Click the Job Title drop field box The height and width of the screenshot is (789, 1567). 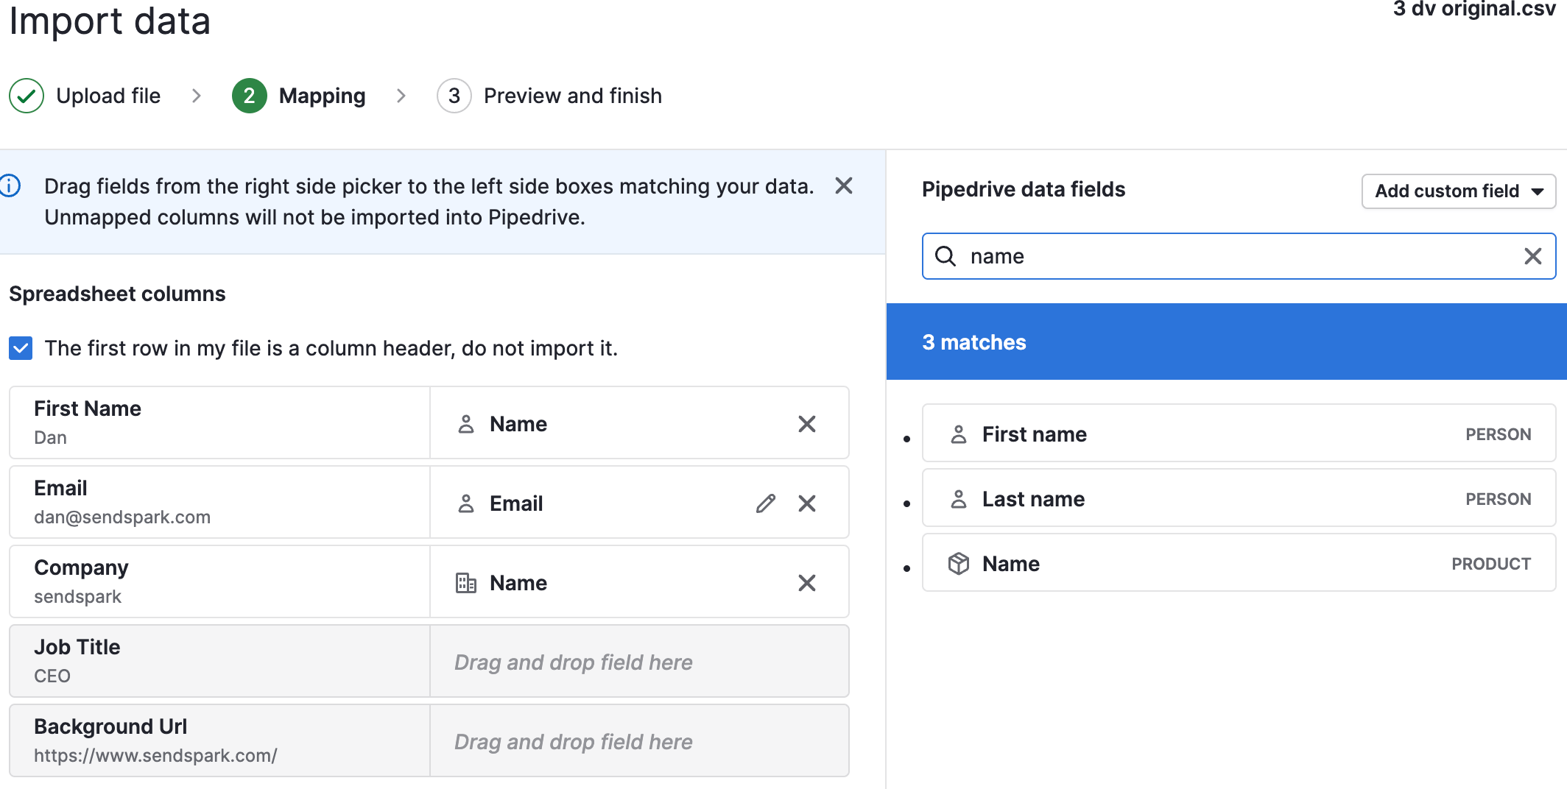639,662
